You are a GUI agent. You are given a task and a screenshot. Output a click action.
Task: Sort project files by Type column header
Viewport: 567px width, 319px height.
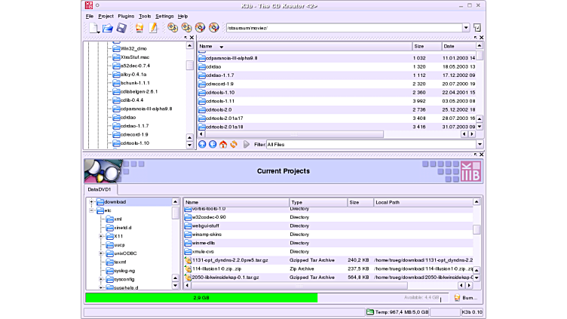318,202
